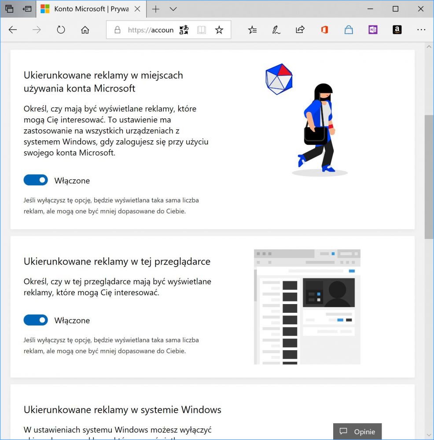
Task: Open the Translator extension in address bar
Action: coord(184,30)
